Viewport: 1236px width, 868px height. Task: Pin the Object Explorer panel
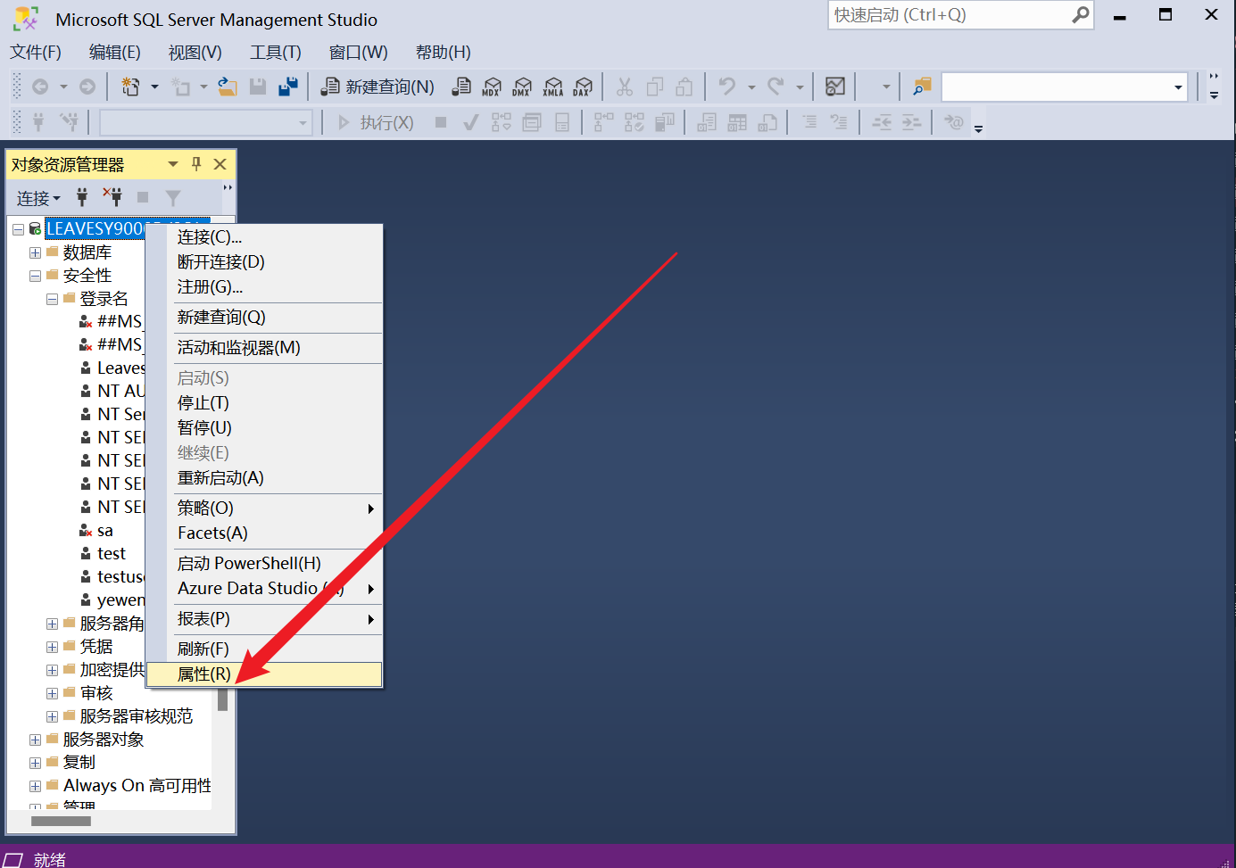[196, 164]
